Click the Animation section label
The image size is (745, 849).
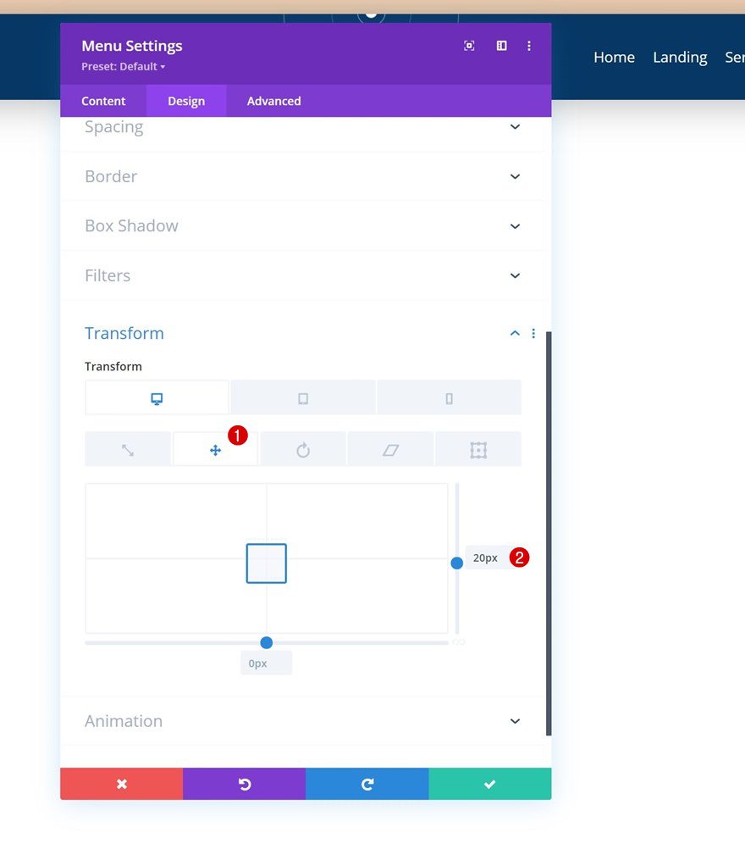click(x=124, y=721)
